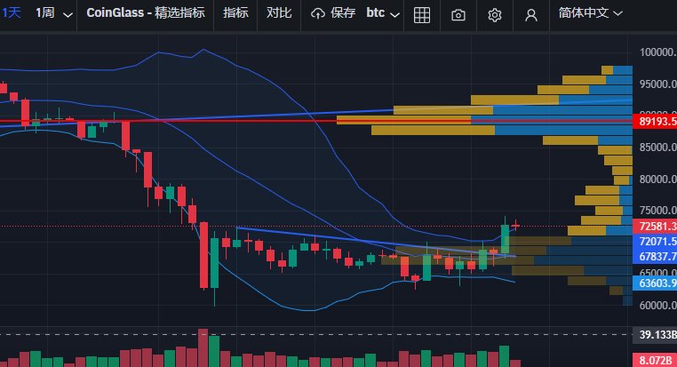Click the 60000 price axis label

pyautogui.click(x=658, y=306)
